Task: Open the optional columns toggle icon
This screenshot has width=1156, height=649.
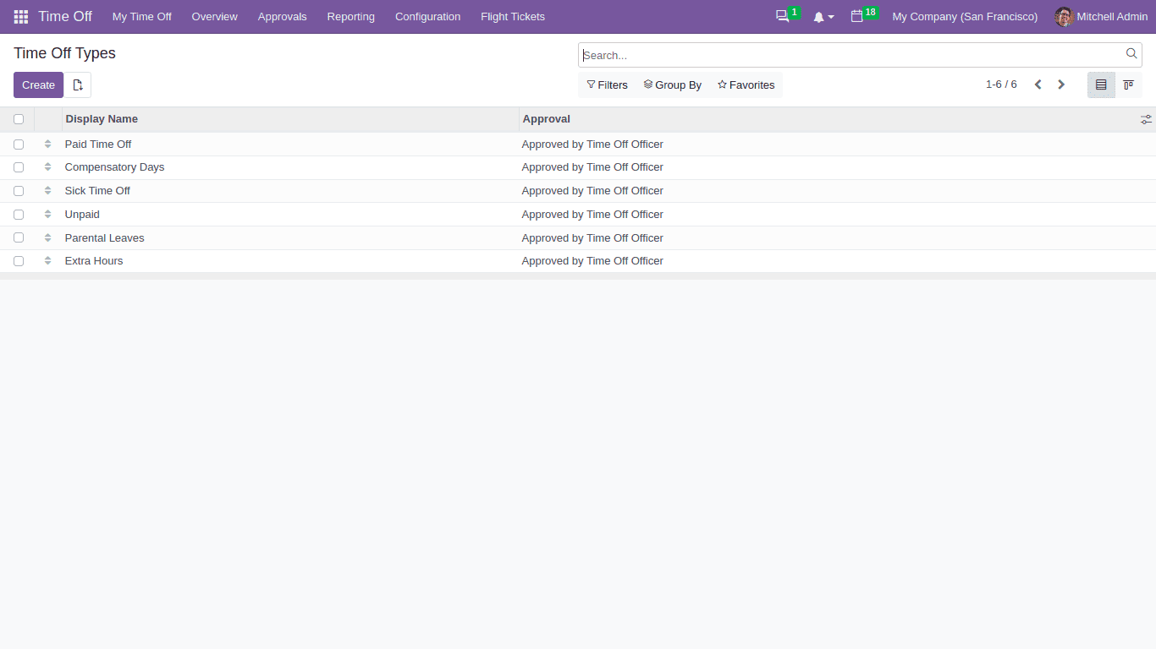Action: pos(1146,119)
